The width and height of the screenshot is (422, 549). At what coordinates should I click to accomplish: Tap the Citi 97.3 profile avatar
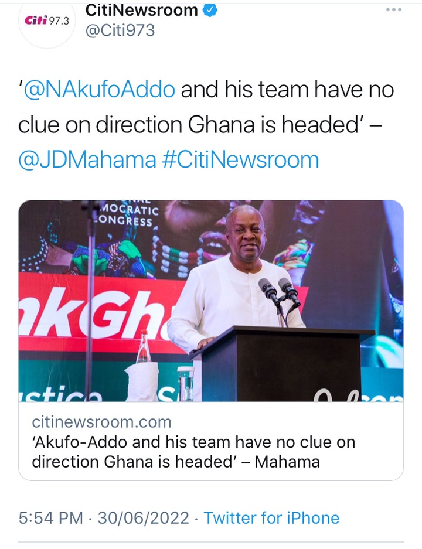pyautogui.click(x=46, y=22)
